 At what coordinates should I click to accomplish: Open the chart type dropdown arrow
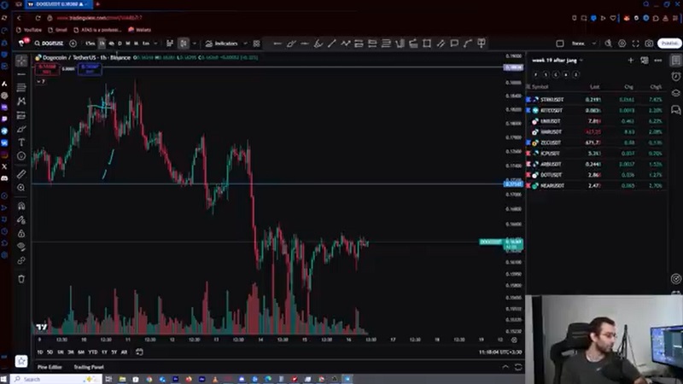[x=195, y=43]
